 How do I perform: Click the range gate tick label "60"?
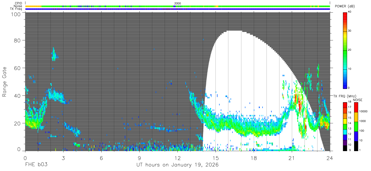click(x=18, y=68)
